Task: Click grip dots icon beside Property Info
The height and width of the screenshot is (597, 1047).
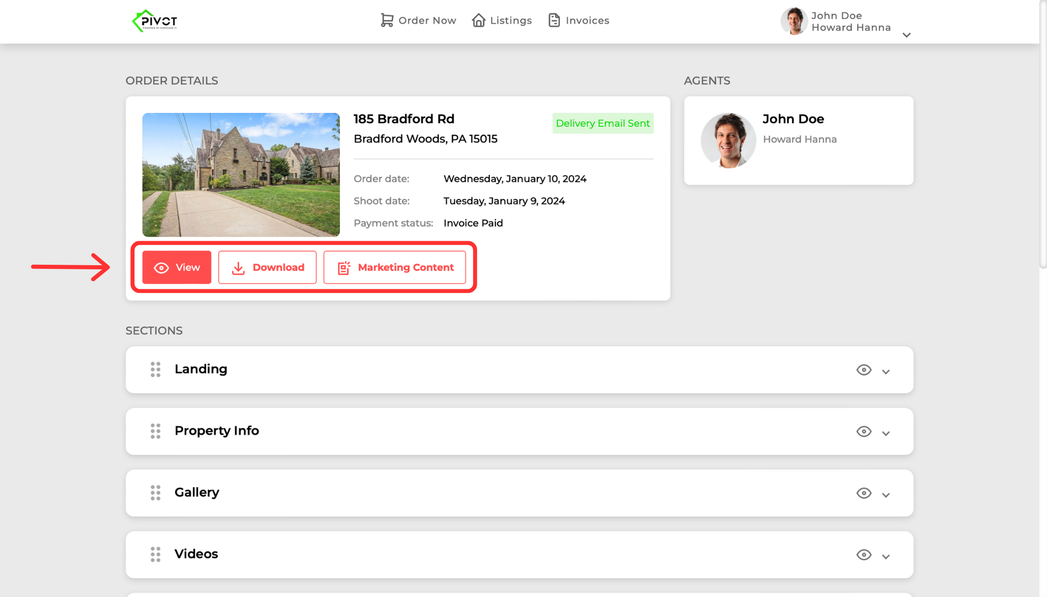Action: click(x=155, y=431)
